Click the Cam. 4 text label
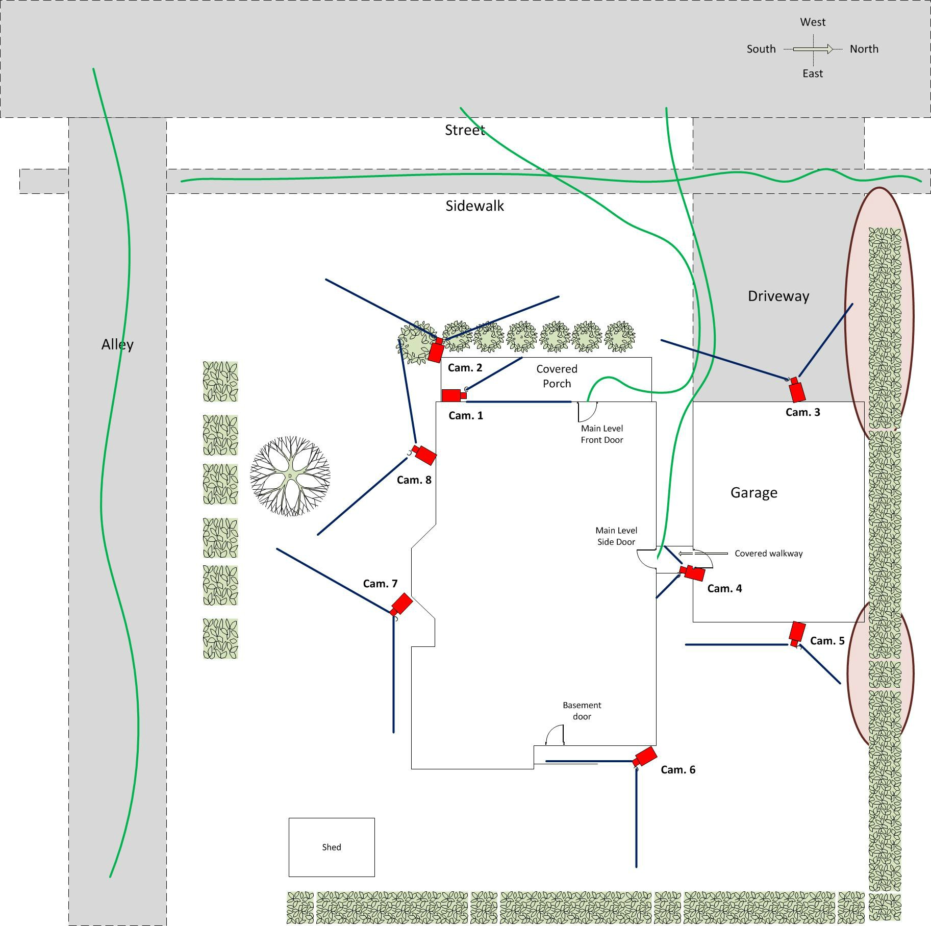Image resolution: width=931 pixels, height=926 pixels. point(724,589)
